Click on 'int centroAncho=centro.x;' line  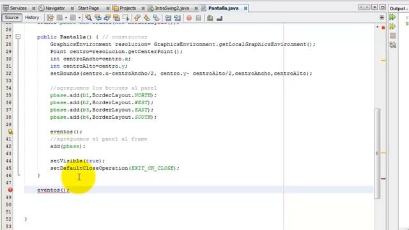click(91, 59)
